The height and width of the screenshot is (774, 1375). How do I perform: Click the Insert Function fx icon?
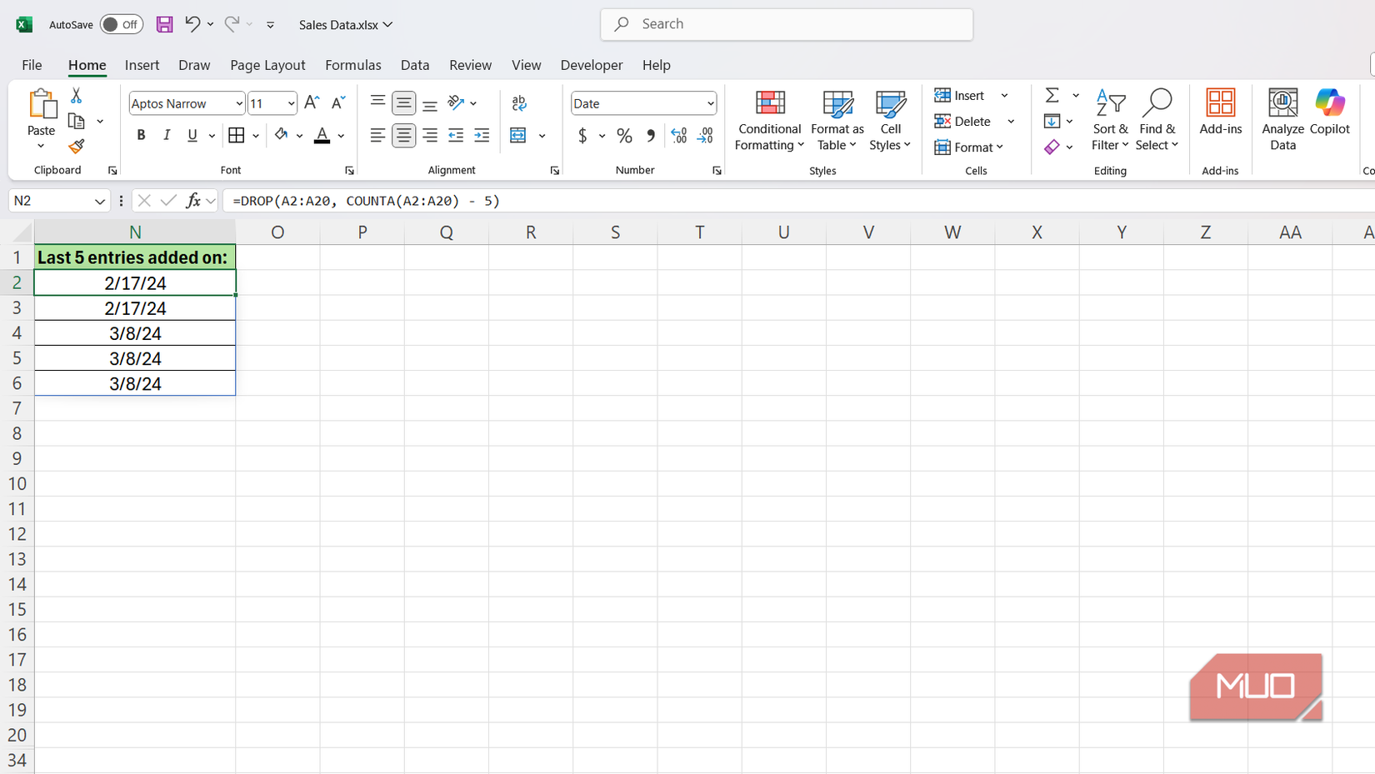193,201
